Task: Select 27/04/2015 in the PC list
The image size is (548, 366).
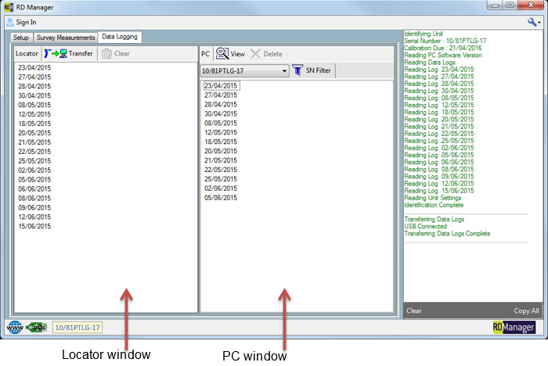Action: tap(221, 95)
